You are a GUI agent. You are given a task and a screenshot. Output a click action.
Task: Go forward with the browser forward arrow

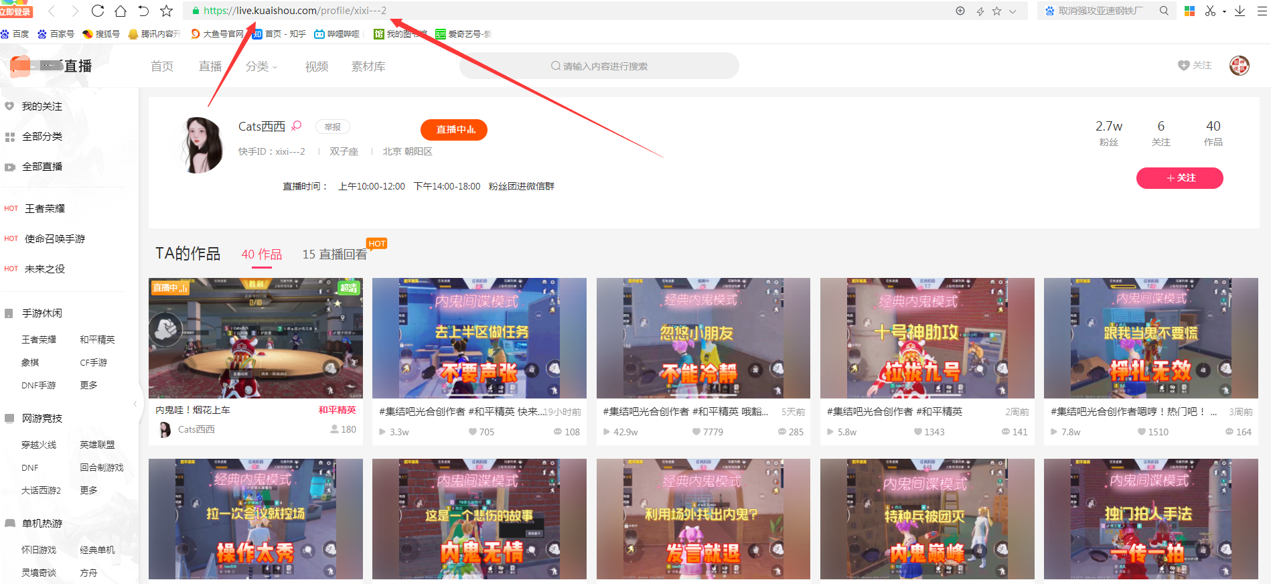[75, 11]
